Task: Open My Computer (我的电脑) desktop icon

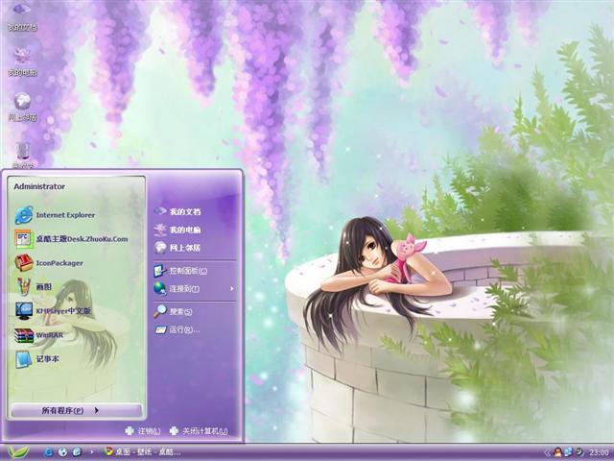Action: (x=22, y=61)
